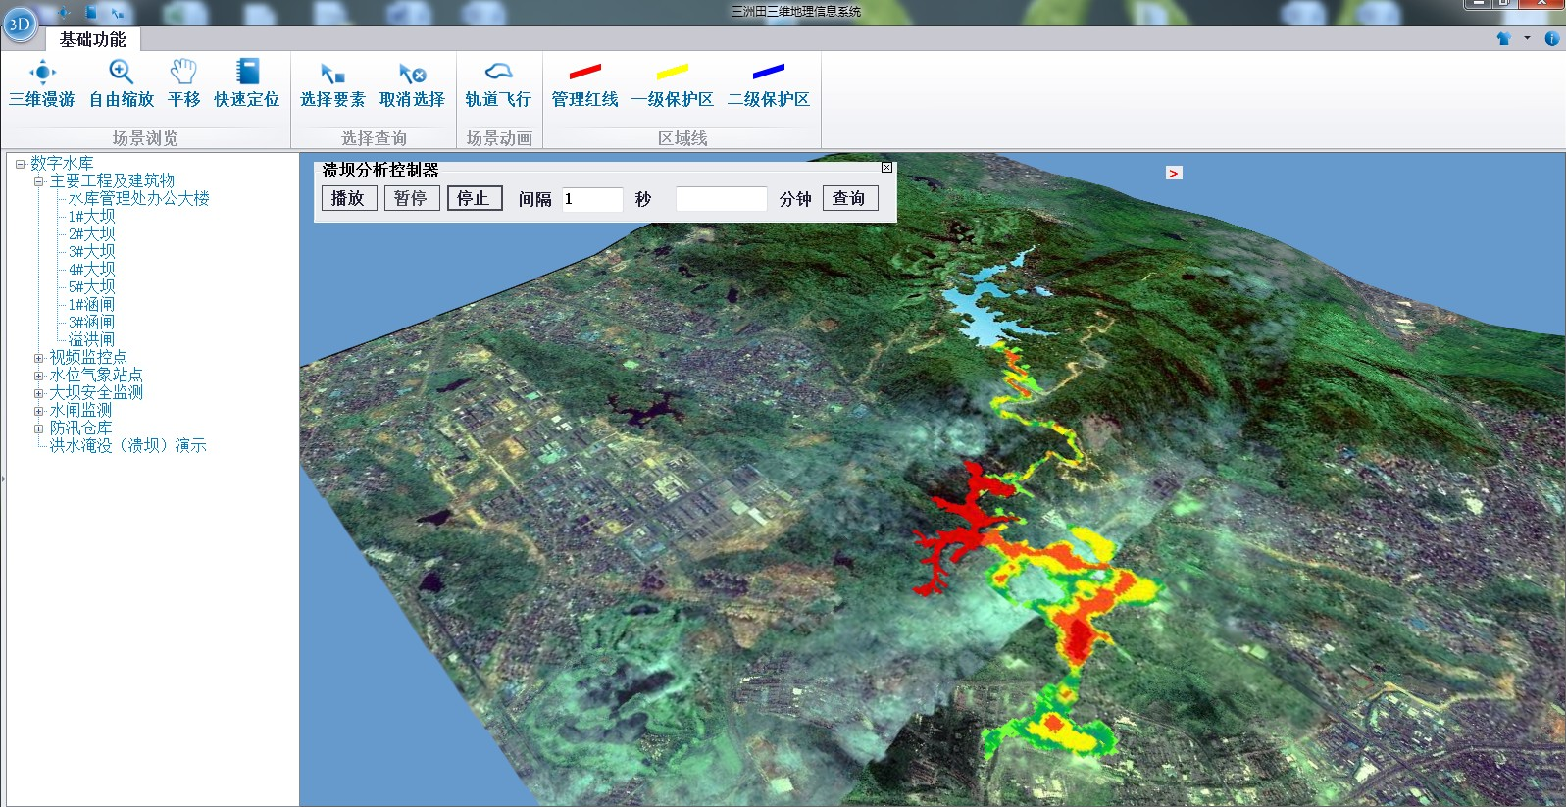Select 洪水淹没（溃坝）演示 in the tree
Screen dimensions: 1566x807
127,446
